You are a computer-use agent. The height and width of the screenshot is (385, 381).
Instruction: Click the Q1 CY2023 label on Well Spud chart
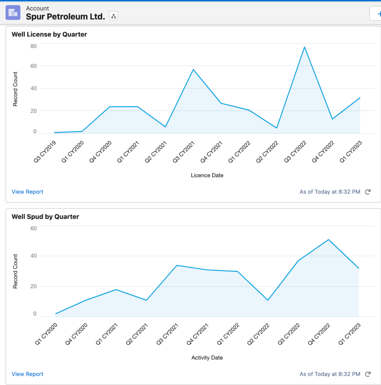349,334
